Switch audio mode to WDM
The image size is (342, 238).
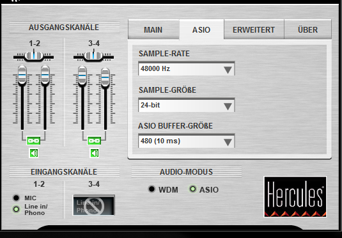pyautogui.click(x=152, y=189)
